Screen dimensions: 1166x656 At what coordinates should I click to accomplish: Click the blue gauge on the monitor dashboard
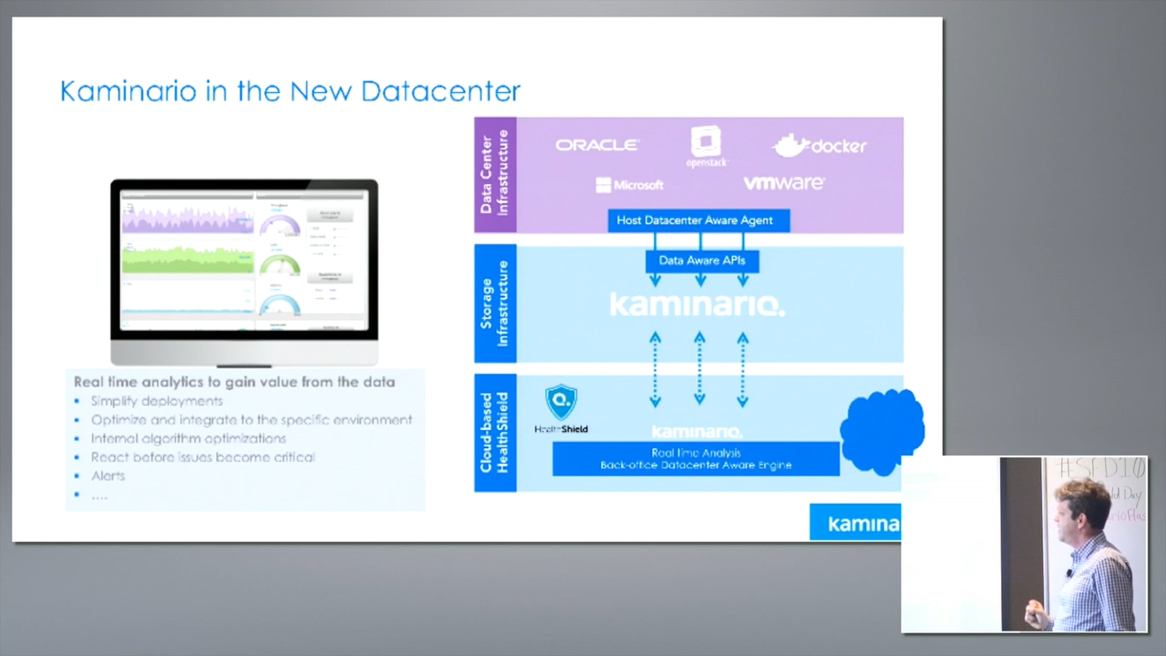[280, 304]
